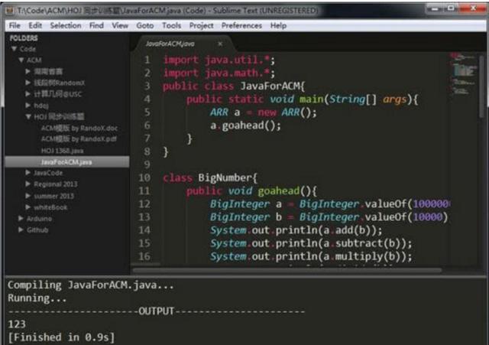Screen dimensions: 489x345
Task: Expand the Regional 2013 folder
Action: tap(28, 184)
